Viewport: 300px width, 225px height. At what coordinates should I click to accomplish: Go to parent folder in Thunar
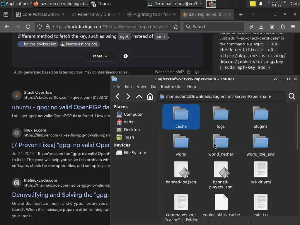click(139, 96)
